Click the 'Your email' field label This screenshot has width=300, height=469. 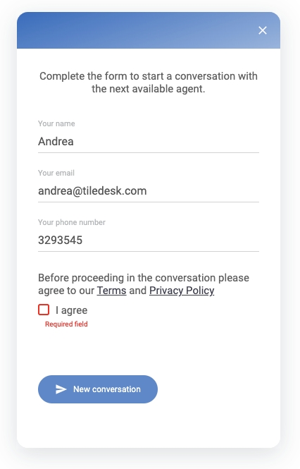coord(56,173)
